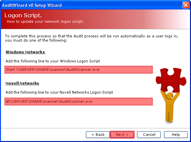Screen dimensions: 191x142
Task: Click the Logon Script. page title
Action: coord(23,16)
